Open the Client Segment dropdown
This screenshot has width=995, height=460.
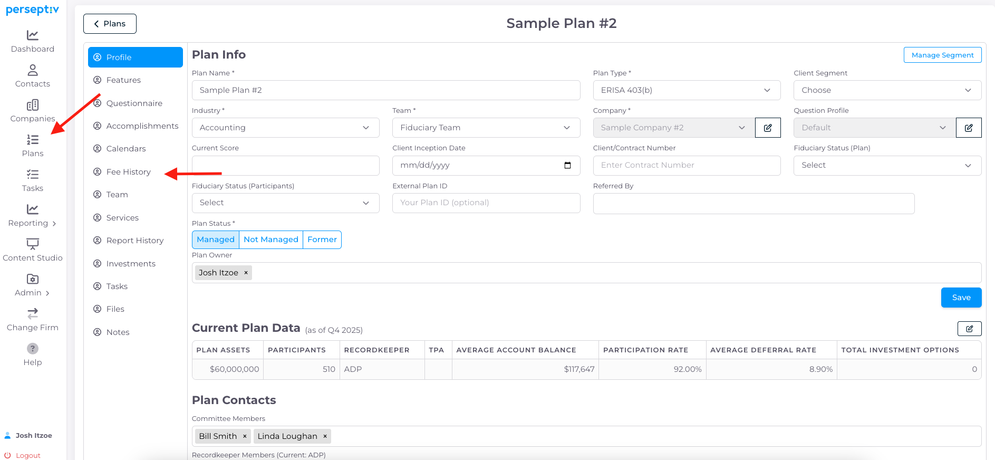pos(887,90)
